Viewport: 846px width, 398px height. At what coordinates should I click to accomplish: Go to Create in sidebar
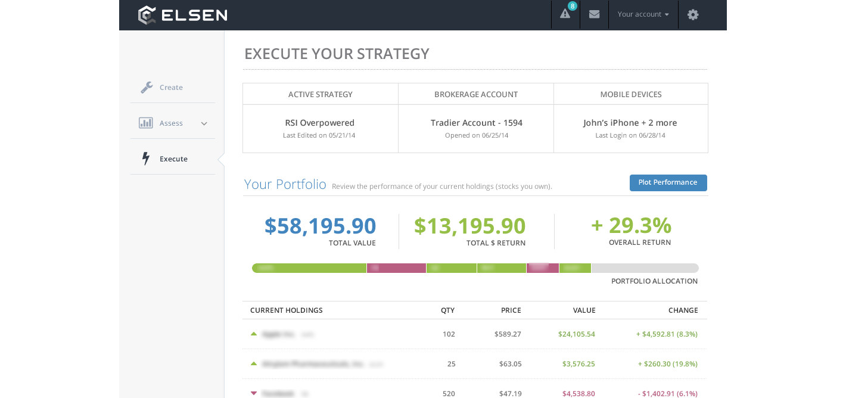pyautogui.click(x=171, y=87)
